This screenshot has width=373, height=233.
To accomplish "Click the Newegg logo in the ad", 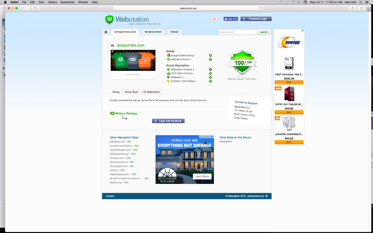I will point(289,43).
